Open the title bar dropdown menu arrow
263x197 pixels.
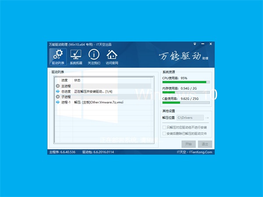pos(194,44)
